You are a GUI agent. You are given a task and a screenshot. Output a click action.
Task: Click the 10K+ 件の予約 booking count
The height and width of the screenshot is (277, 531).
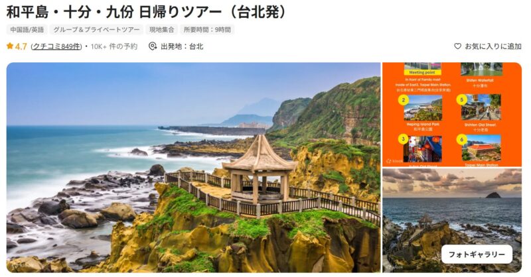(114, 46)
